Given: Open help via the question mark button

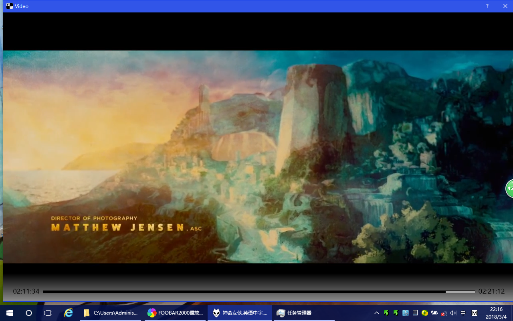Looking at the screenshot, I should coord(487,6).
